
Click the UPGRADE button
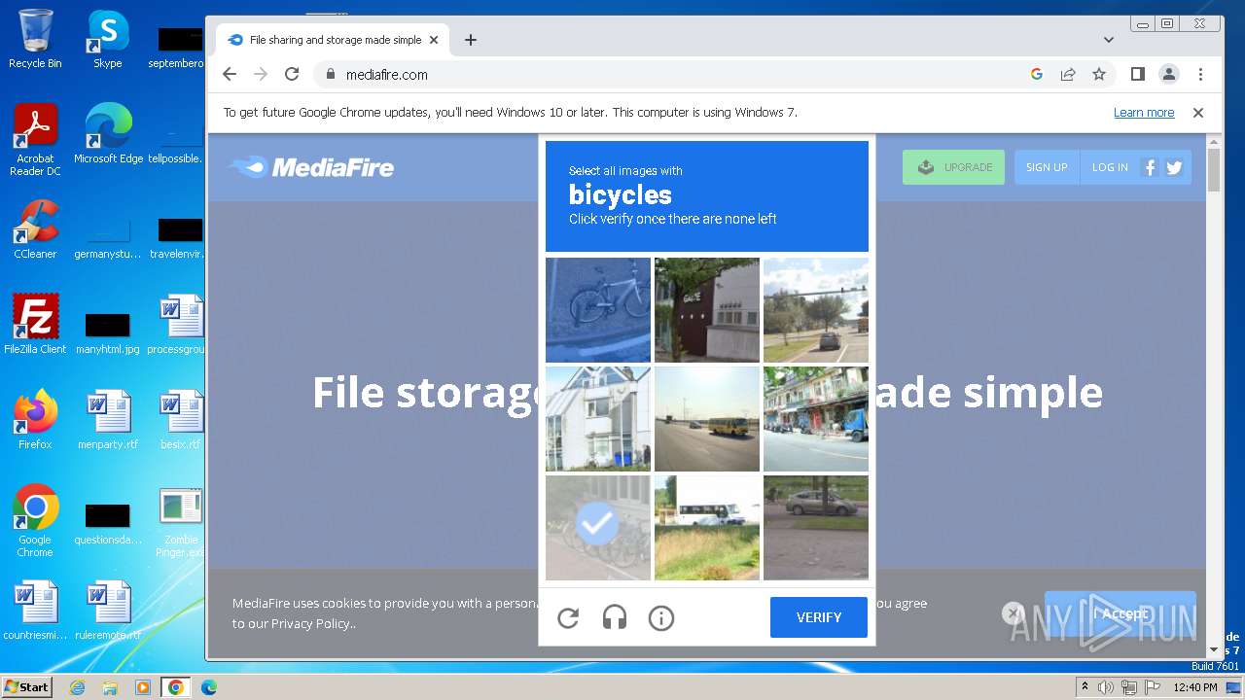click(953, 167)
